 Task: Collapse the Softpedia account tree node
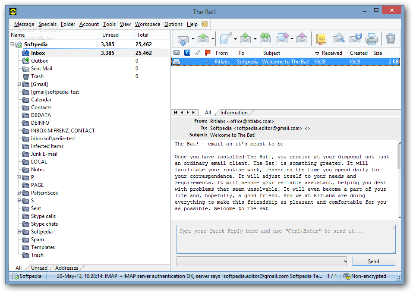pos(12,44)
